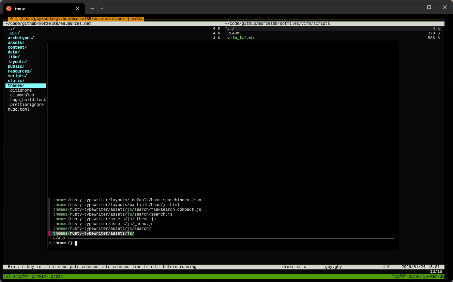Minimize the terminal window
The height and width of the screenshot is (282, 453).
[x=413, y=7]
